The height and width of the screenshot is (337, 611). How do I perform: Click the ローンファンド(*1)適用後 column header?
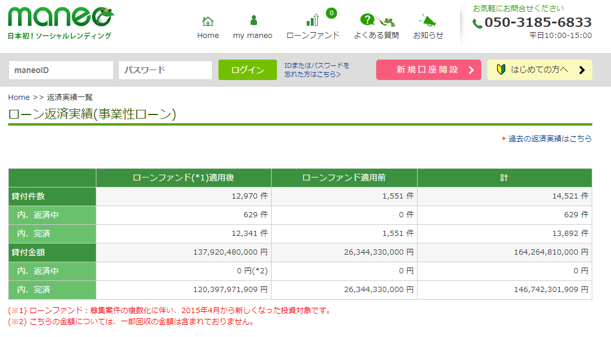click(183, 178)
